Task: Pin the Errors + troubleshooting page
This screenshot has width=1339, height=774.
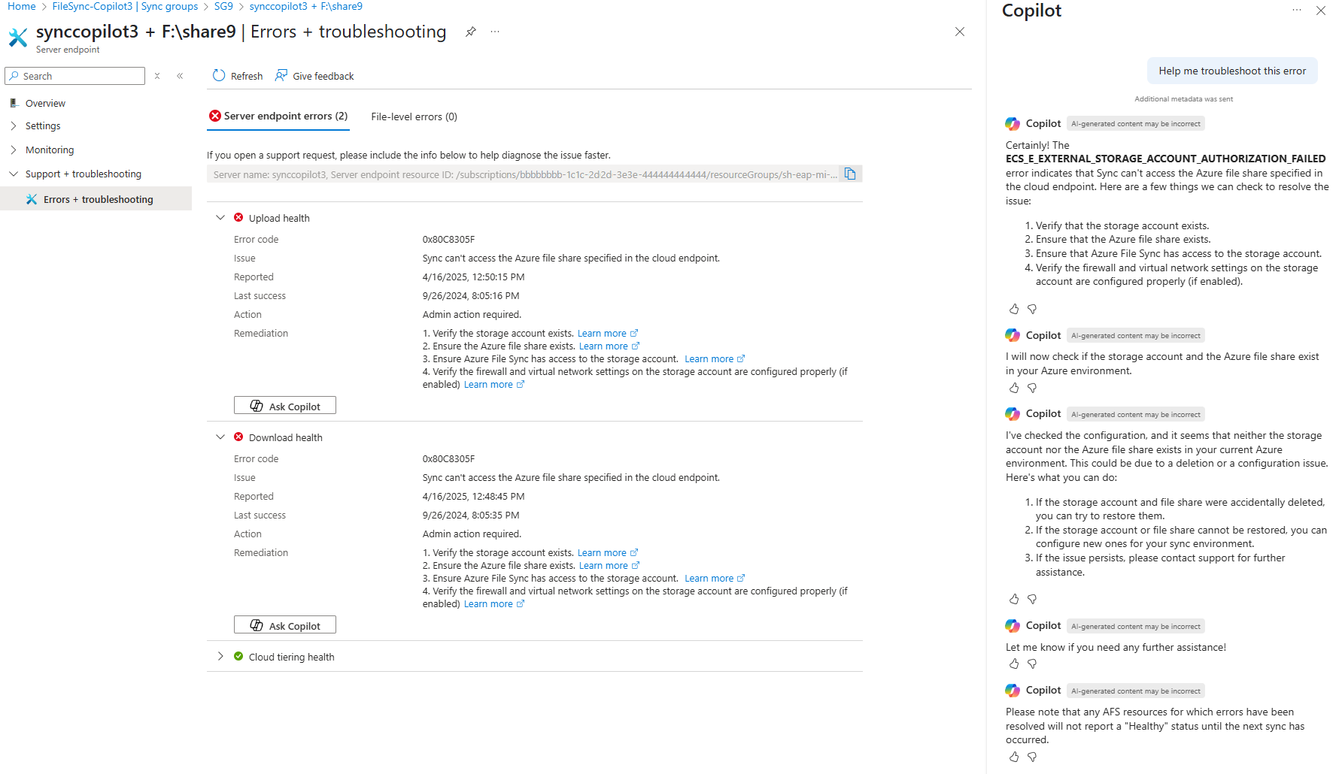Action: 471,32
